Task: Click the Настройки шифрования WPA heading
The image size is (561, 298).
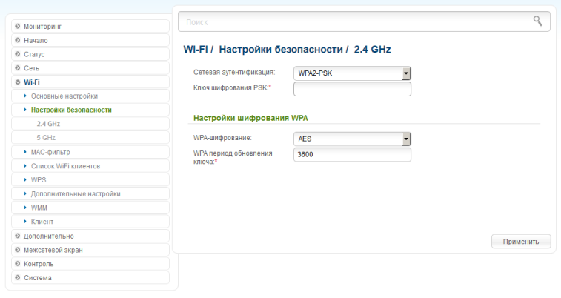Action: point(250,118)
